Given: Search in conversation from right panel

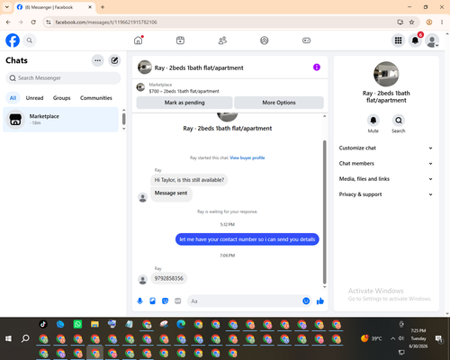Looking at the screenshot, I should tap(399, 121).
